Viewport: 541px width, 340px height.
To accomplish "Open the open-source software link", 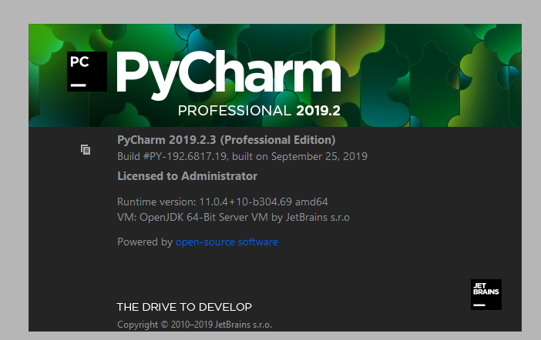I will click(x=227, y=242).
